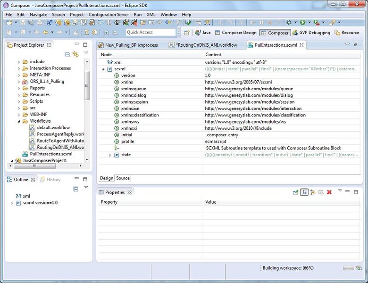Screen dimensions: 368x283
Task: Open the Configuration Server menu
Action: (109, 15)
